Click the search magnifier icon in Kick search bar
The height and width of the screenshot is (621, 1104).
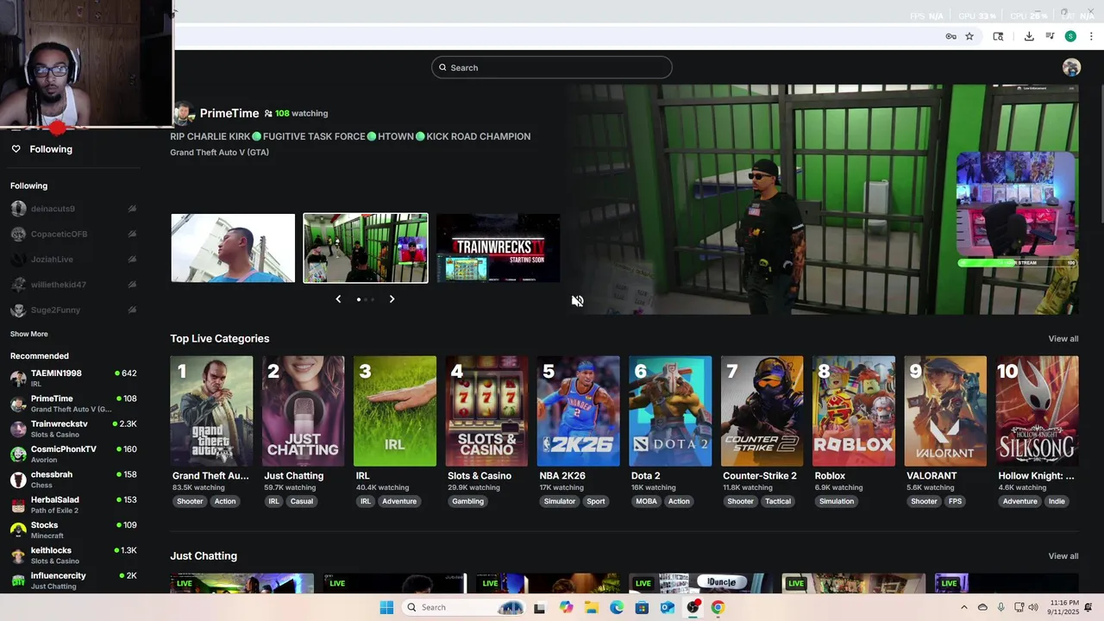(x=443, y=67)
